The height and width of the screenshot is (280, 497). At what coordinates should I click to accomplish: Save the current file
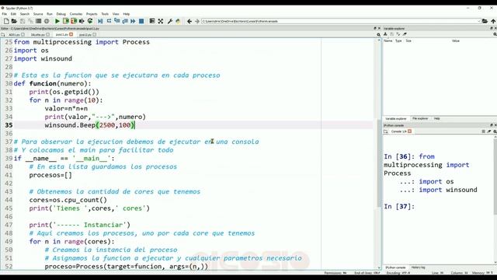(23, 21)
